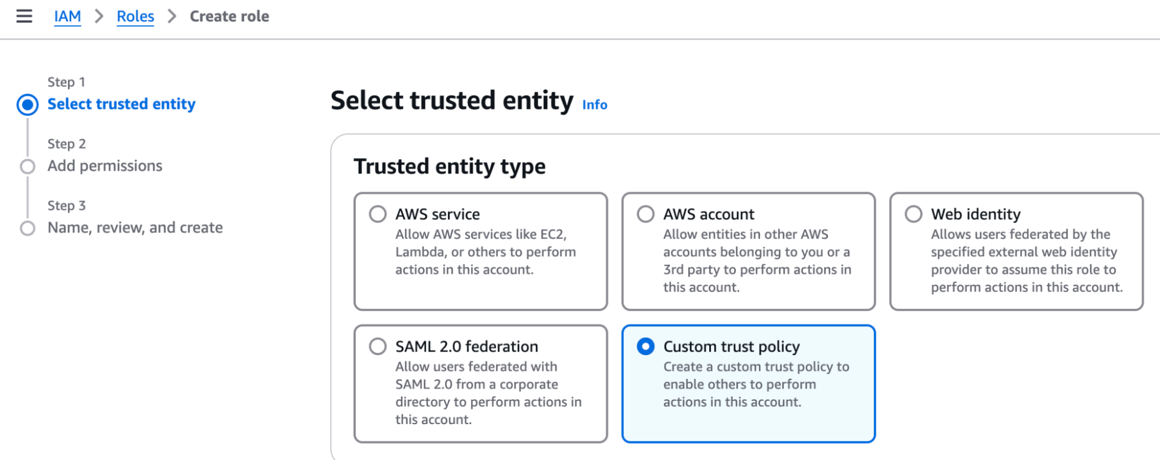Open the IAM breadcrumb link

pos(67,16)
